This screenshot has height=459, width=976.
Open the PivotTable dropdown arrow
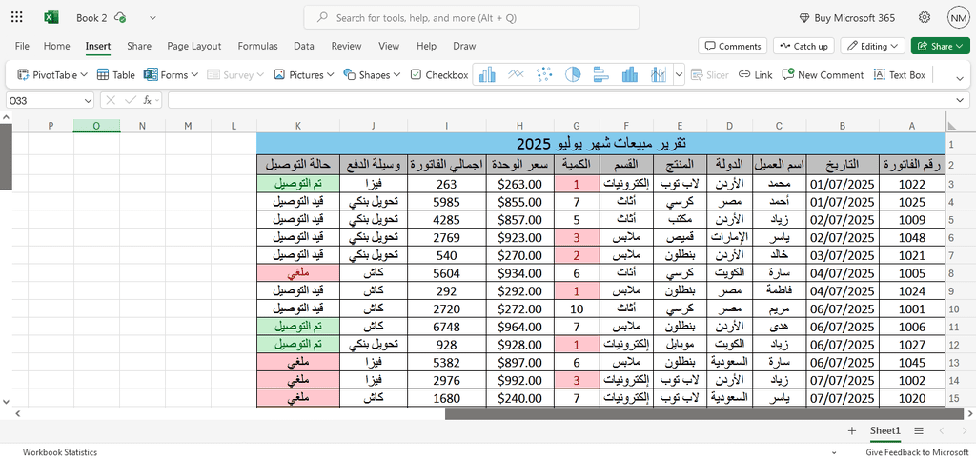pyautogui.click(x=84, y=74)
